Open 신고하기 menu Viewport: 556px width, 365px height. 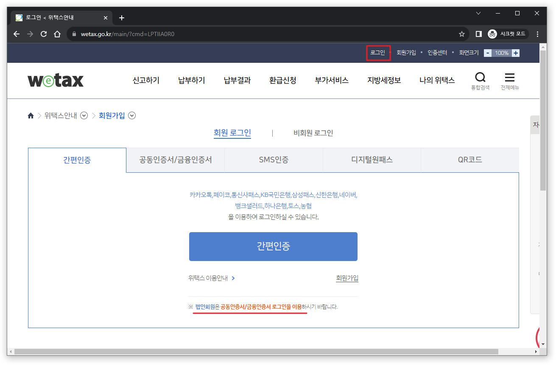pyautogui.click(x=146, y=80)
